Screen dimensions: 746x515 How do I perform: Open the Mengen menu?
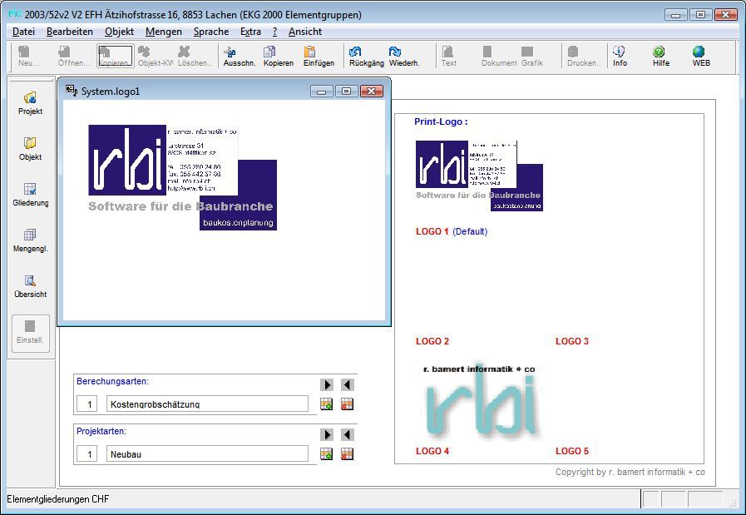[164, 32]
